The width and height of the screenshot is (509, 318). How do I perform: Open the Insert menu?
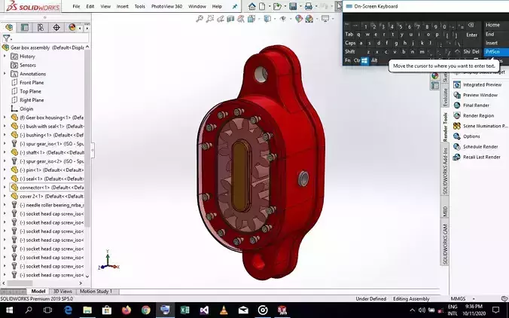123,6
